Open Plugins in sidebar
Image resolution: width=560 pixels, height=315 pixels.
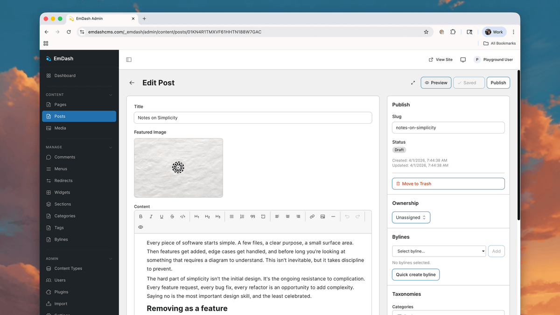coord(79,292)
